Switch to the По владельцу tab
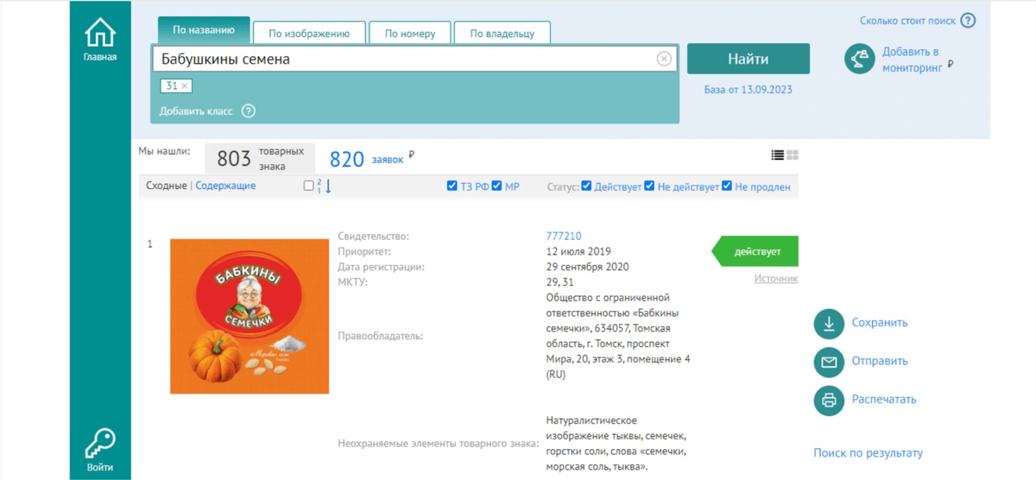 coord(502,34)
